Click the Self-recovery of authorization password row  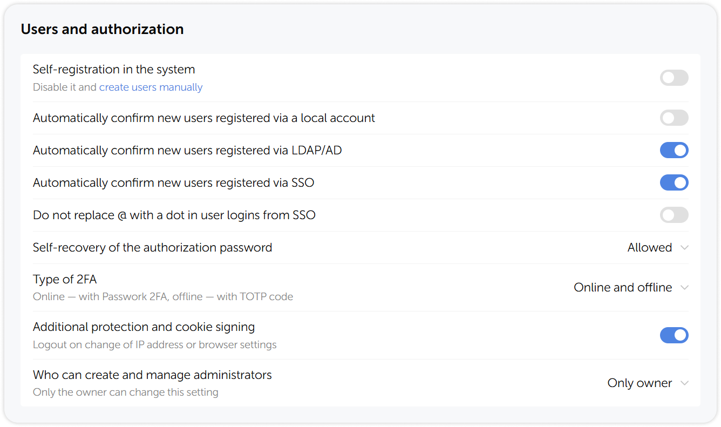point(153,247)
